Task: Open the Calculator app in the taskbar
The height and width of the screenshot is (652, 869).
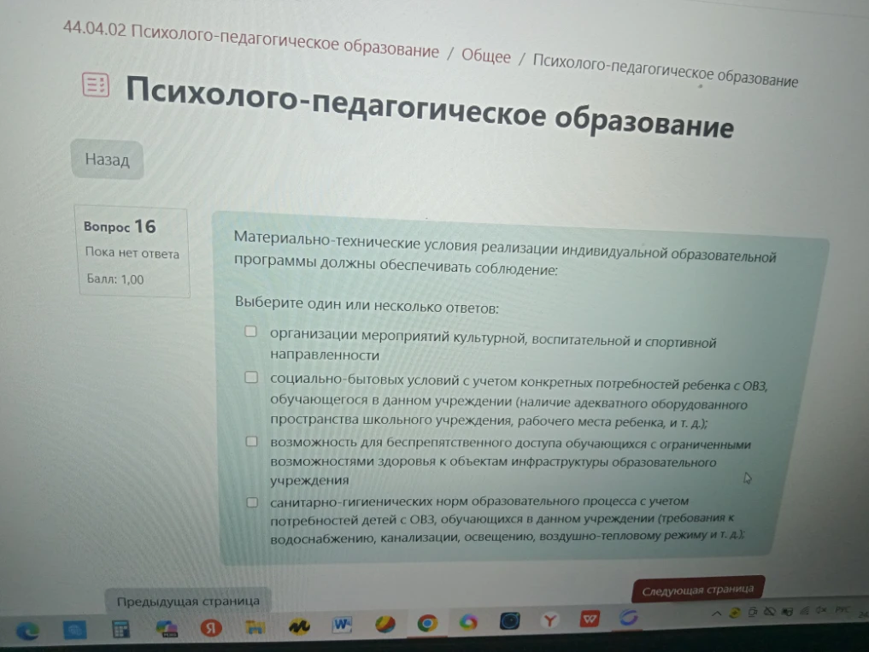Action: (x=120, y=630)
